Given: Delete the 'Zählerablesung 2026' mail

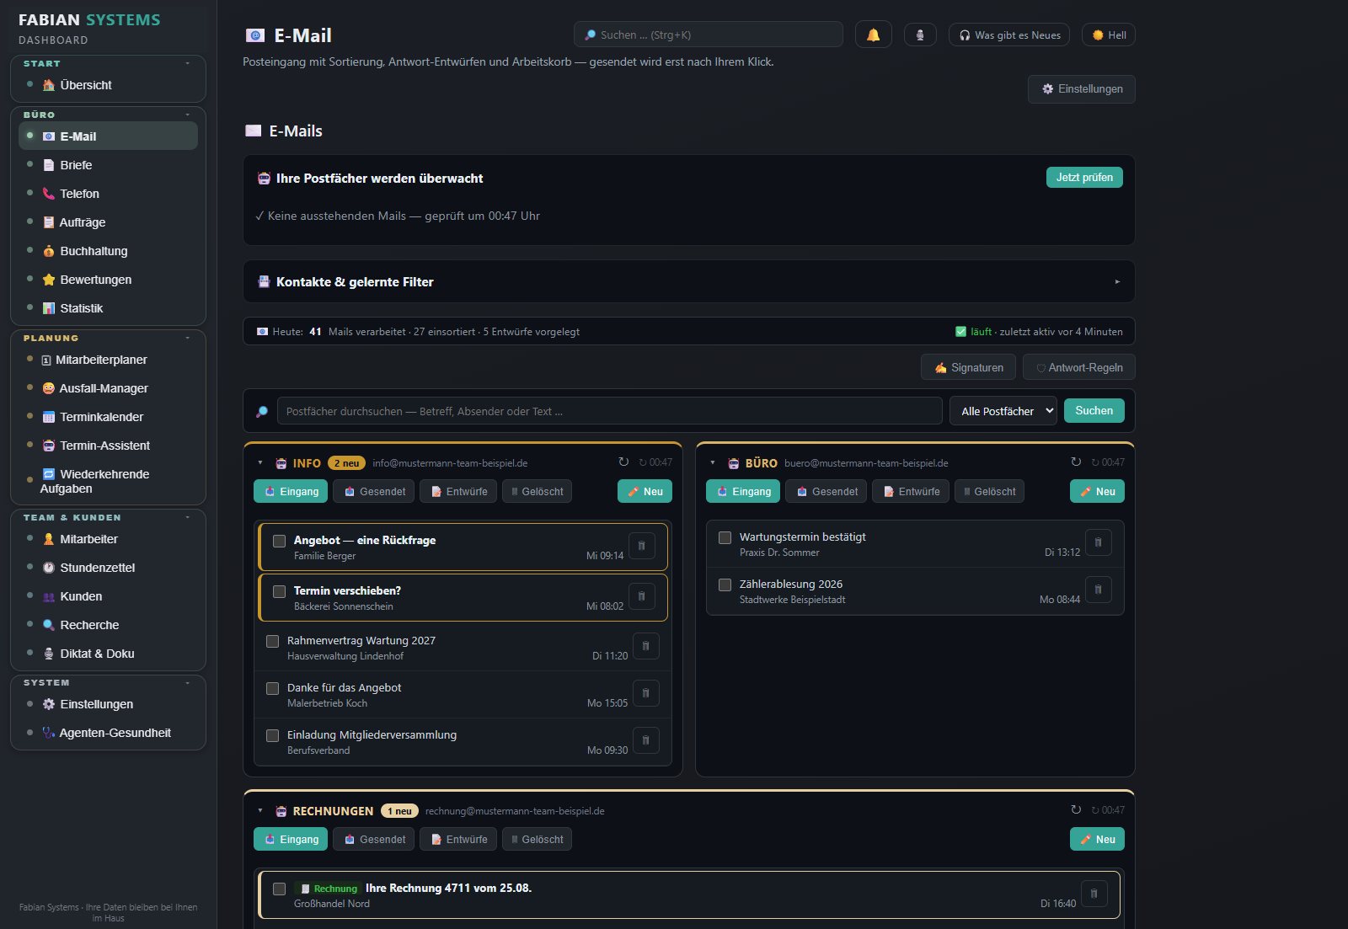Looking at the screenshot, I should pos(1098,590).
